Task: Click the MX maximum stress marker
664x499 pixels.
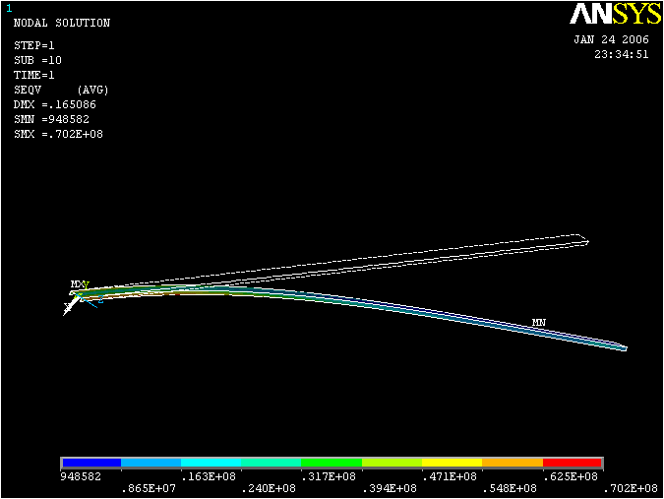Action: (78, 284)
